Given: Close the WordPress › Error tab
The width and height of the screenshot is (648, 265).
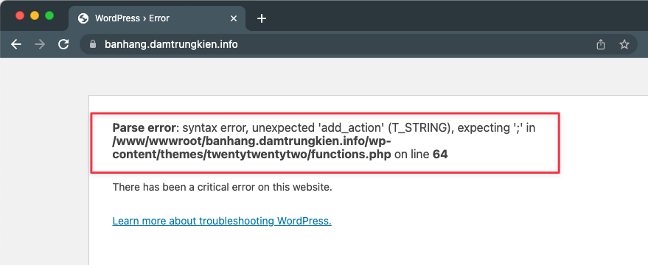Looking at the screenshot, I should point(234,18).
